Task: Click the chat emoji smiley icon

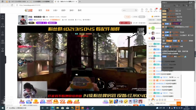Action: coord(149,100)
